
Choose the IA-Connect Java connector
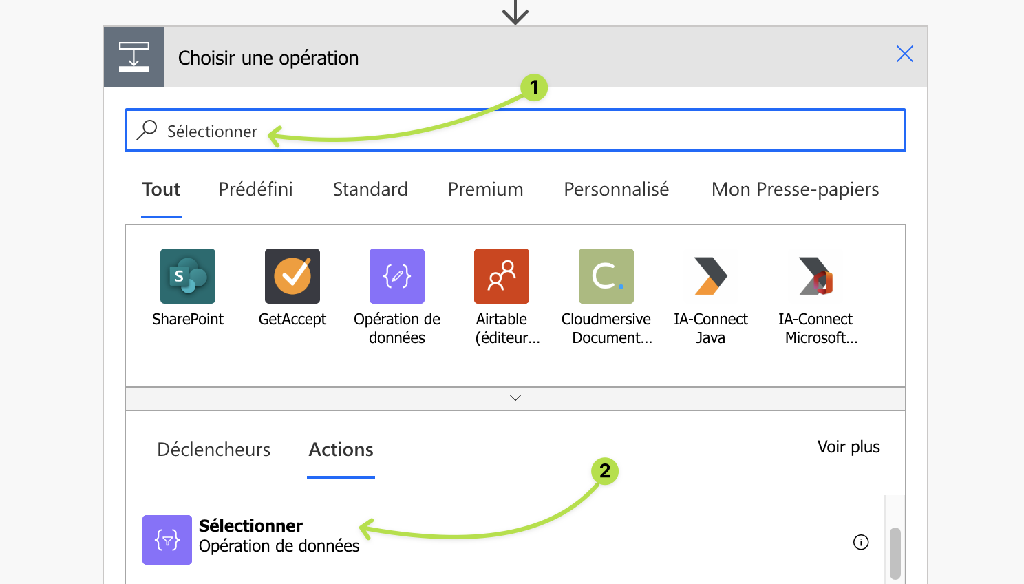click(711, 276)
